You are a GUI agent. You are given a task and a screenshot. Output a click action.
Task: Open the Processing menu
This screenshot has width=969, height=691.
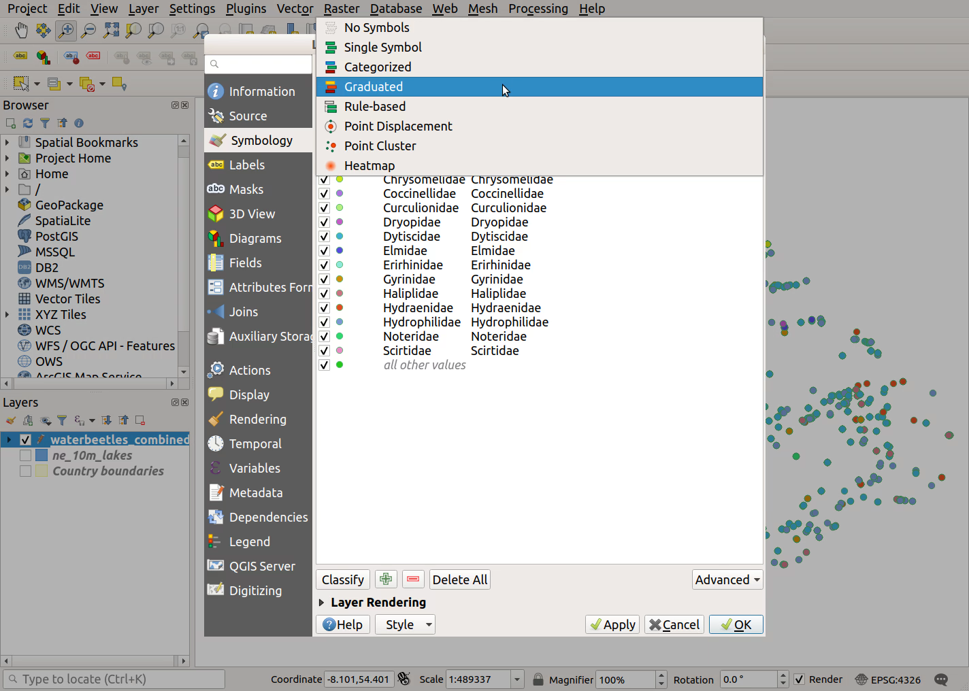tap(538, 9)
